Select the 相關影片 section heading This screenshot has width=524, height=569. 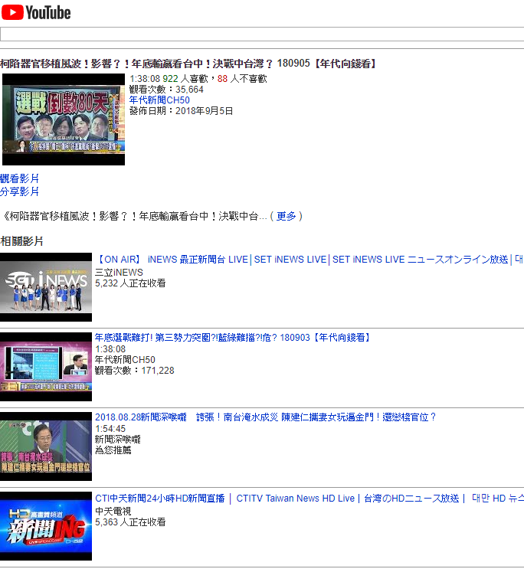[21, 241]
